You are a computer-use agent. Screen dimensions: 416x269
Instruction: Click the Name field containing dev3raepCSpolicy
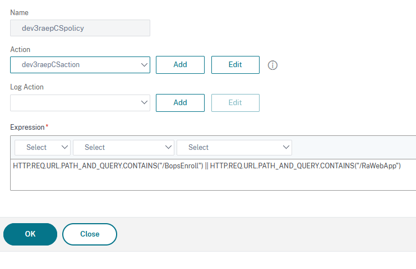click(80, 29)
